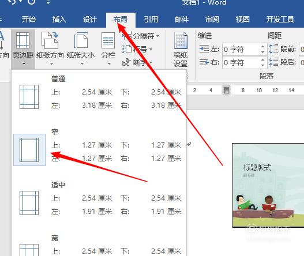Click the ruler indent marker

click(x=226, y=90)
